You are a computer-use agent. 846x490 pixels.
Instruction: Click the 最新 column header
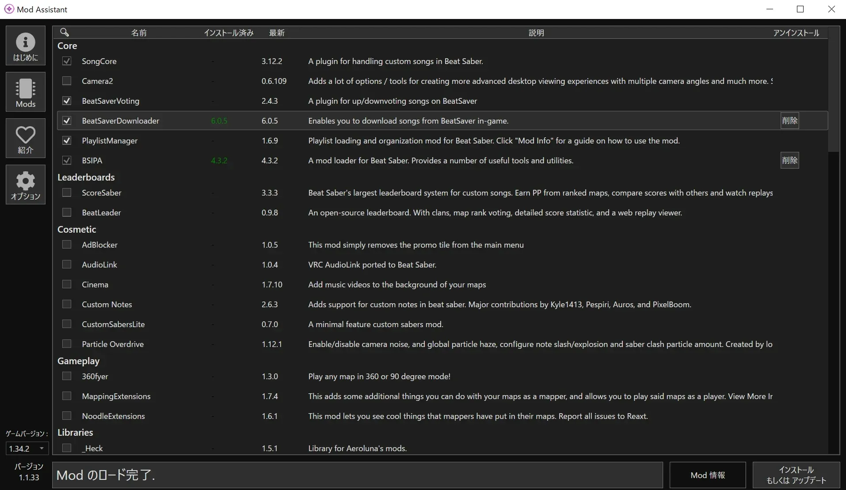[x=277, y=33]
